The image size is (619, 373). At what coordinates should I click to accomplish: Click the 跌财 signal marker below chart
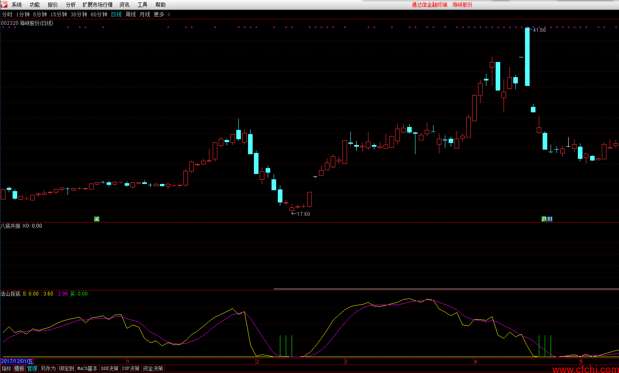[547, 219]
